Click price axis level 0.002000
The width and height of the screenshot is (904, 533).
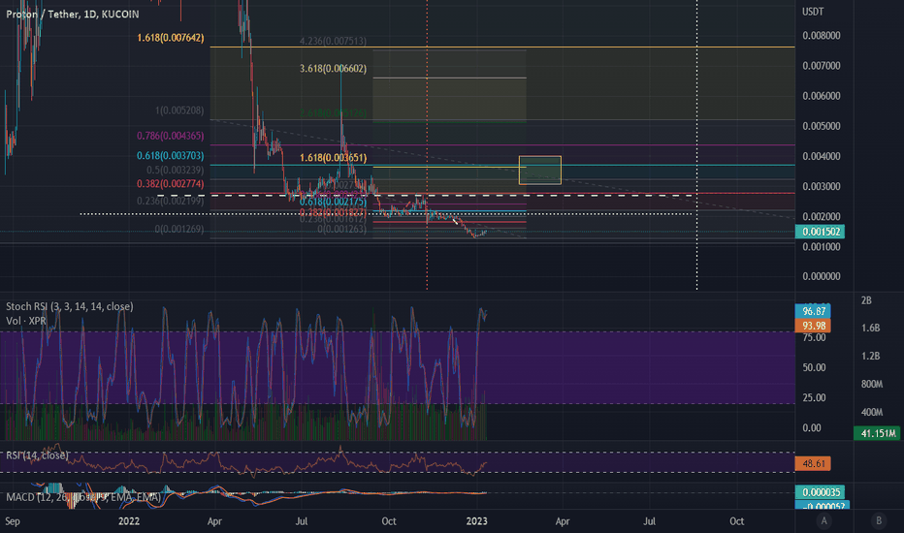(x=822, y=217)
